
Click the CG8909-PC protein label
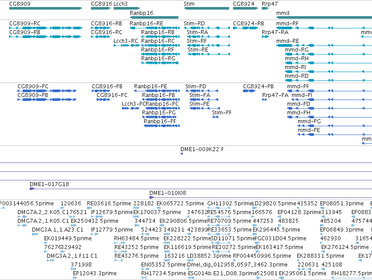(33, 86)
